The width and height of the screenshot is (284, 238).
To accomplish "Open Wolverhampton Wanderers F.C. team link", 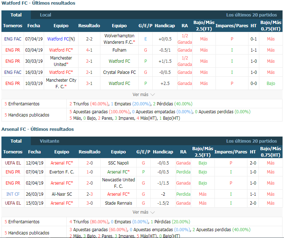I will click(119, 39).
